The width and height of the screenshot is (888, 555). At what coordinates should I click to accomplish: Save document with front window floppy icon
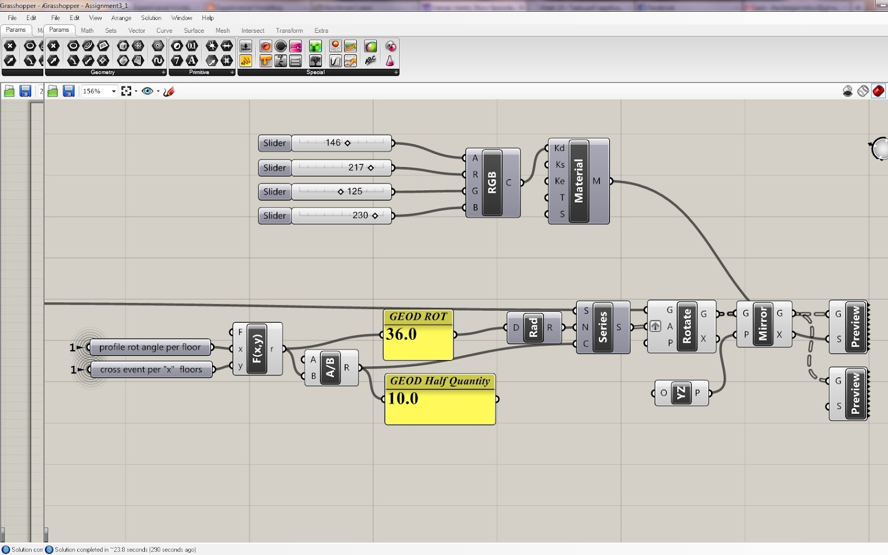68,91
